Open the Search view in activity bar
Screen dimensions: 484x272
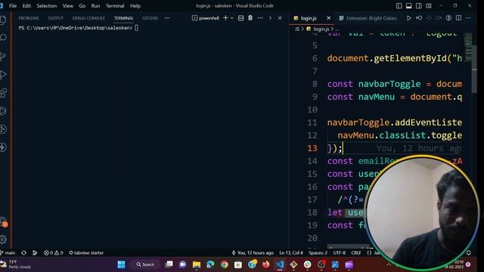[3, 38]
